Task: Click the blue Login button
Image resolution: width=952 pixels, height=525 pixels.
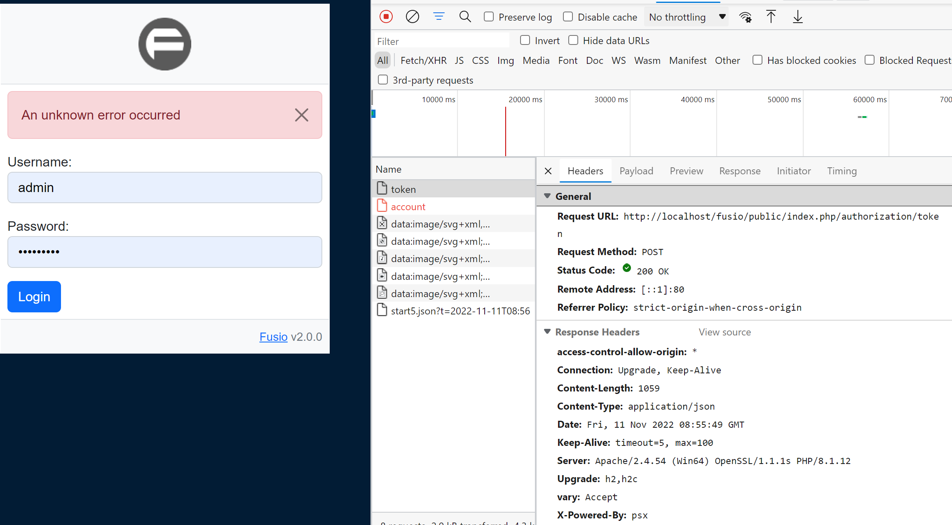Action: pyautogui.click(x=34, y=297)
